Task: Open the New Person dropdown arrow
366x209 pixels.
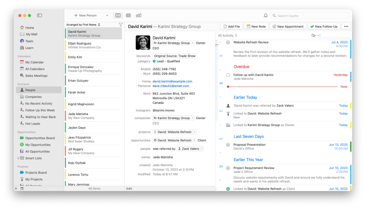Action: pos(107,15)
